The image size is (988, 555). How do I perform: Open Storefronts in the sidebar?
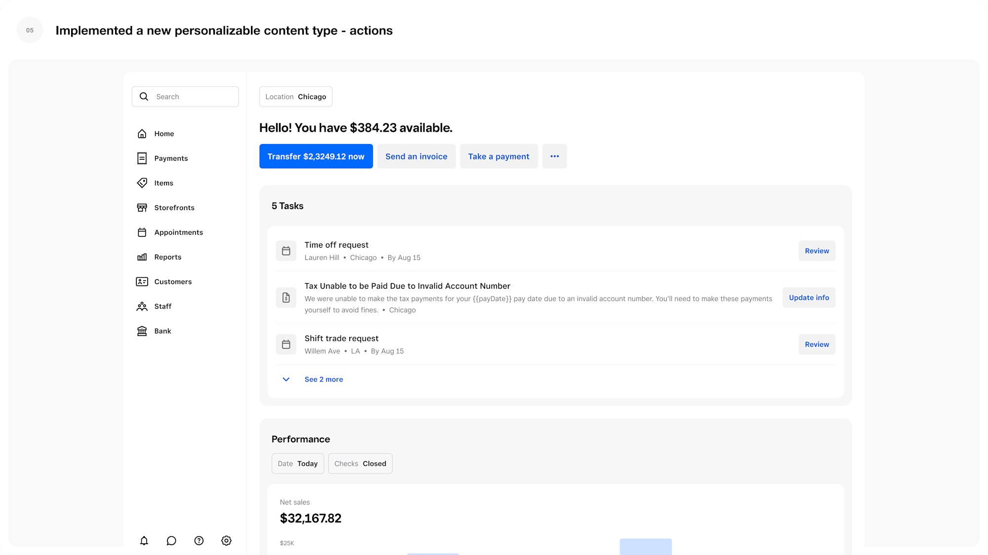coord(174,208)
